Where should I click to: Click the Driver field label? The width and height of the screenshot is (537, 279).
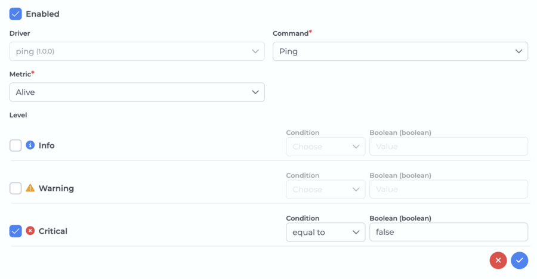click(x=20, y=33)
